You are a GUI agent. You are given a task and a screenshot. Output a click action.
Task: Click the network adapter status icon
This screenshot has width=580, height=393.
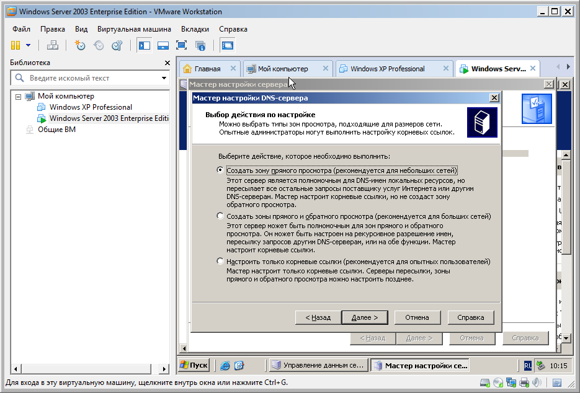(x=511, y=382)
